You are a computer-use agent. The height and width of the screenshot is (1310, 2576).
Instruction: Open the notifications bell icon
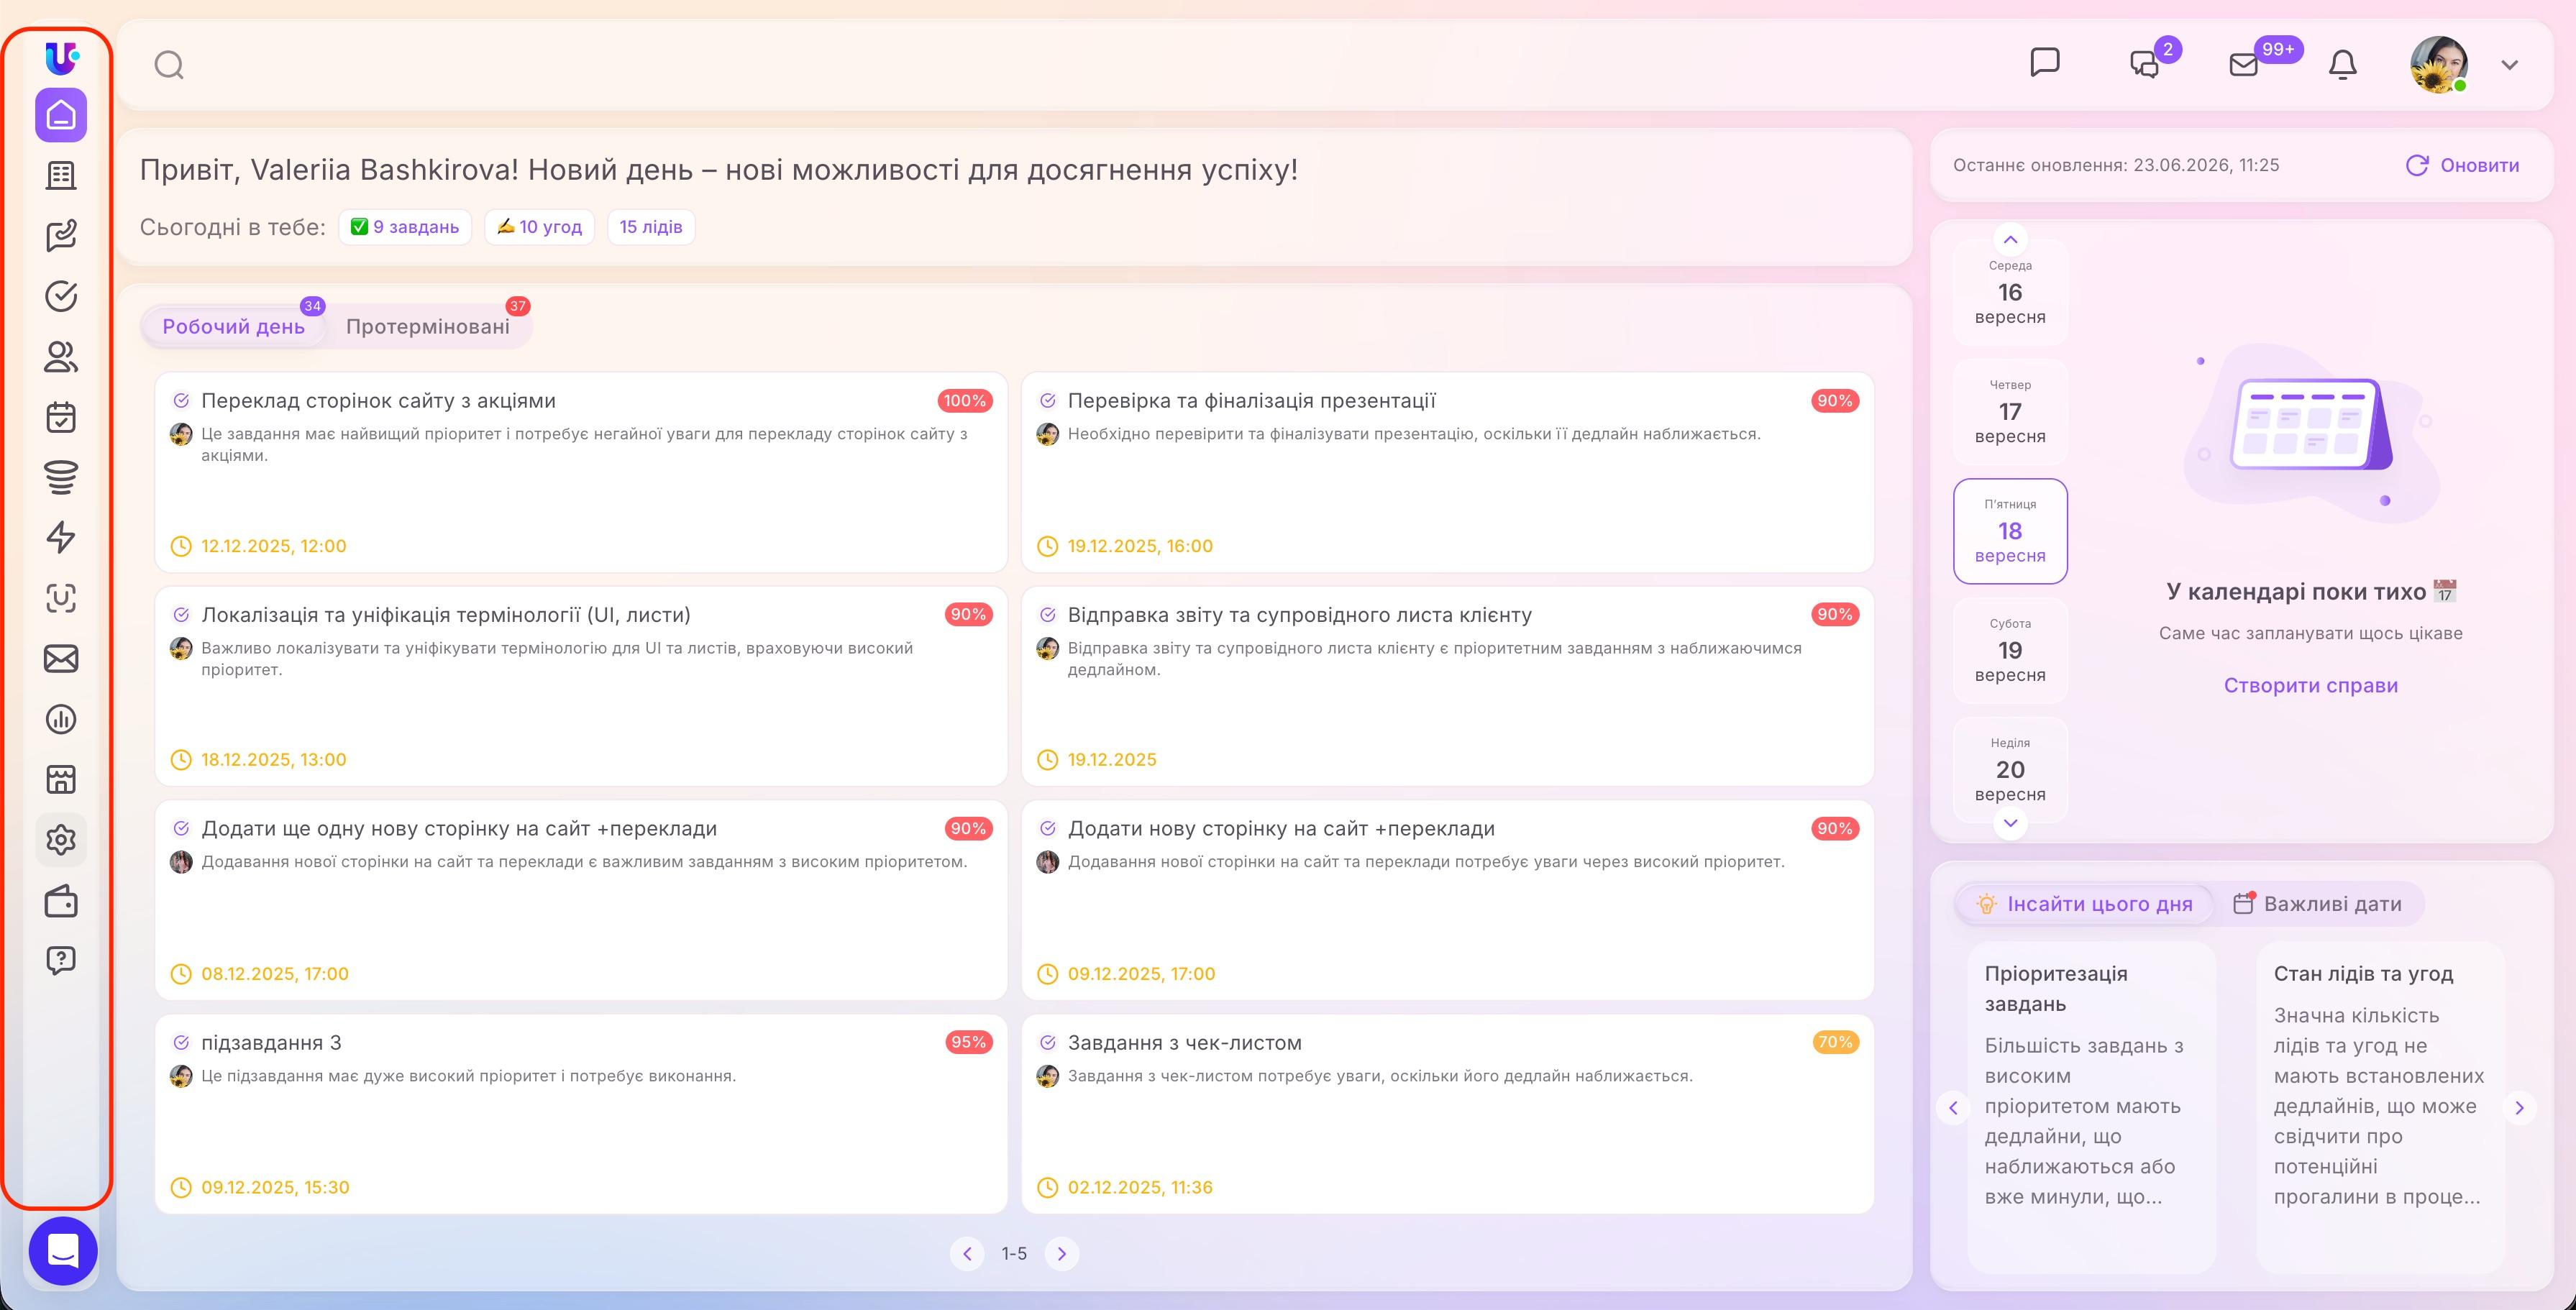(2343, 64)
